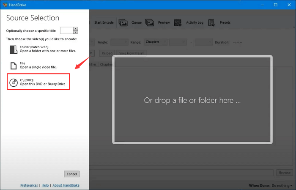Image resolution: width=296 pixels, height=190 pixels.
Task: Decrease the specific title number
Action: pos(76,32)
